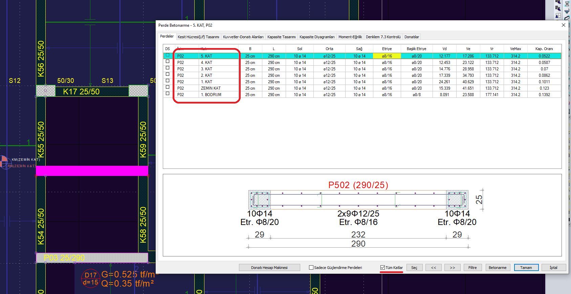
Task: Tick the DS checkbox for ZEMİN KAT row
Action: pyautogui.click(x=168, y=87)
